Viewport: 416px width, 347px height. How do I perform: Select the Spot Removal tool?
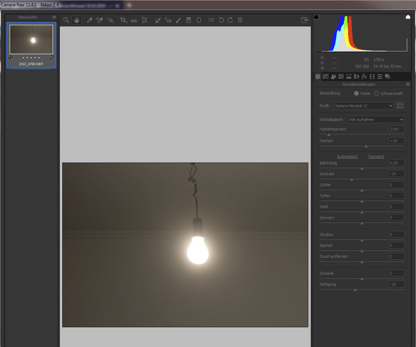(158, 20)
